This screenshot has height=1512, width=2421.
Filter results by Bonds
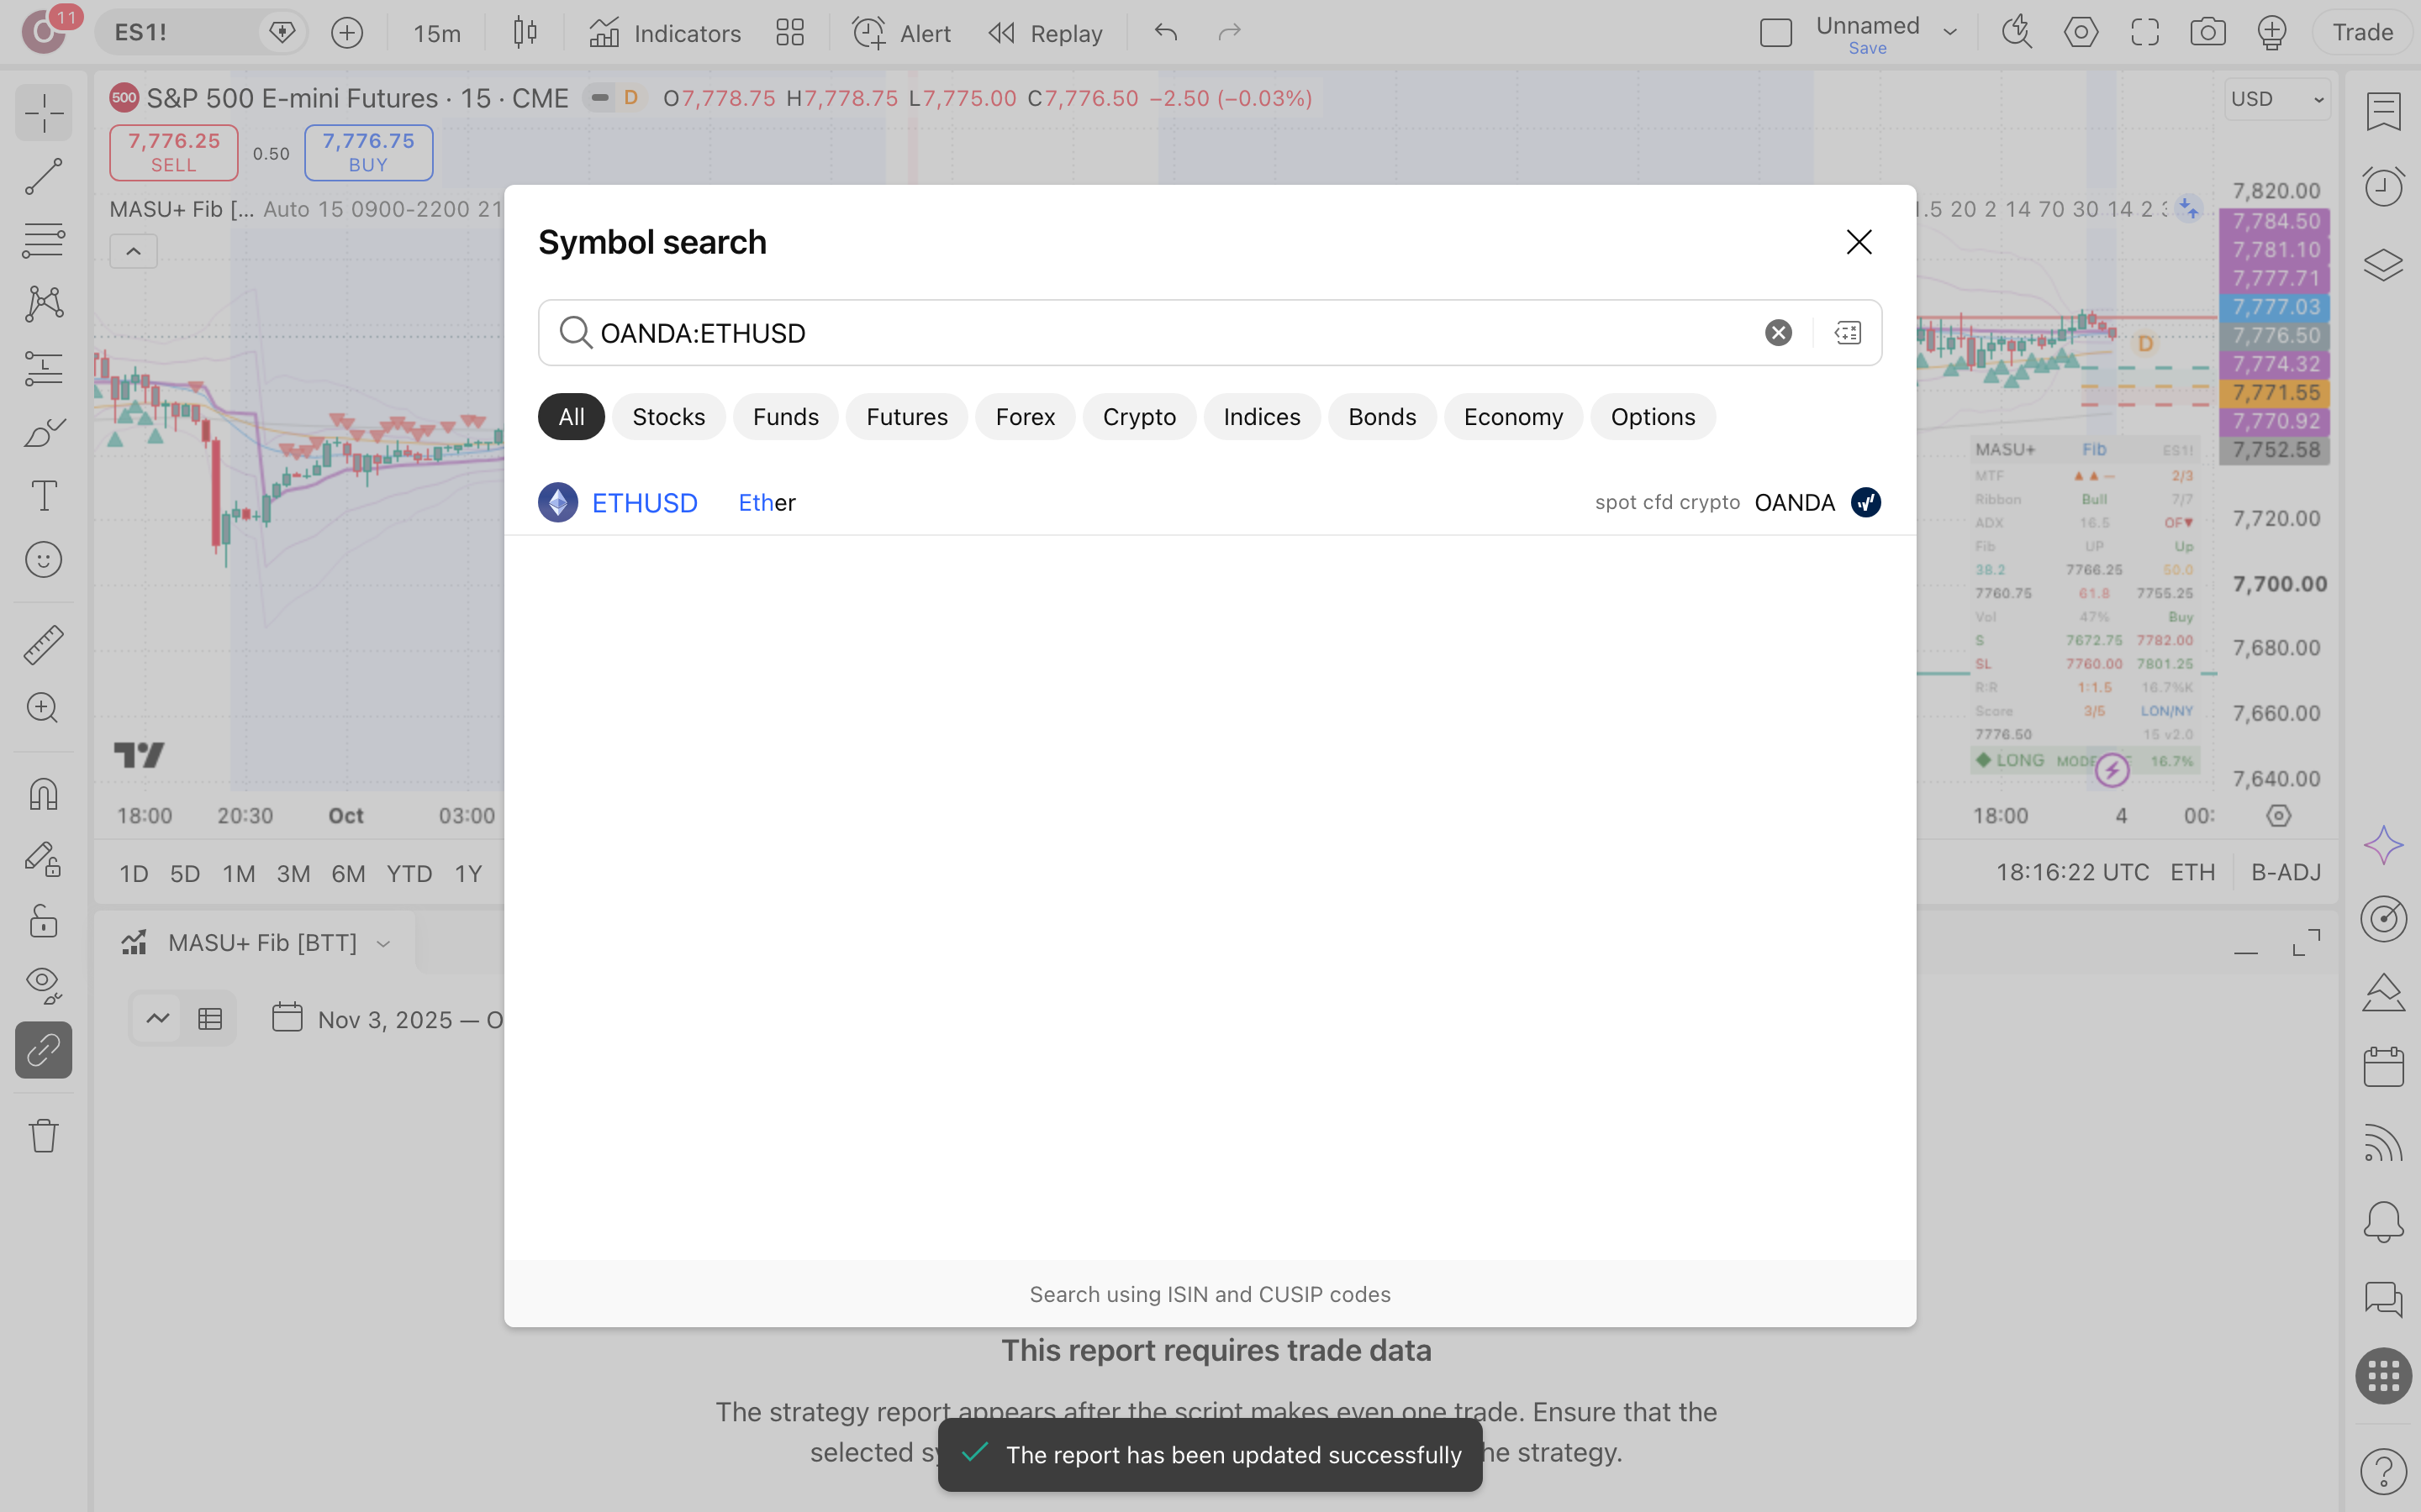1382,417
